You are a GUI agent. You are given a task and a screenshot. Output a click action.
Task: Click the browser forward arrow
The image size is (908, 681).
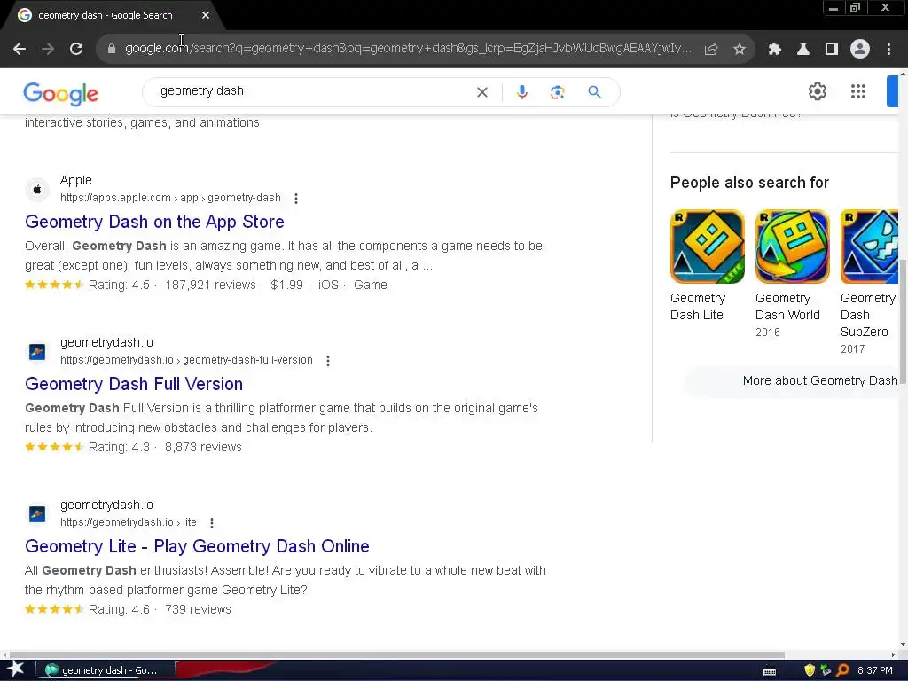48,50
